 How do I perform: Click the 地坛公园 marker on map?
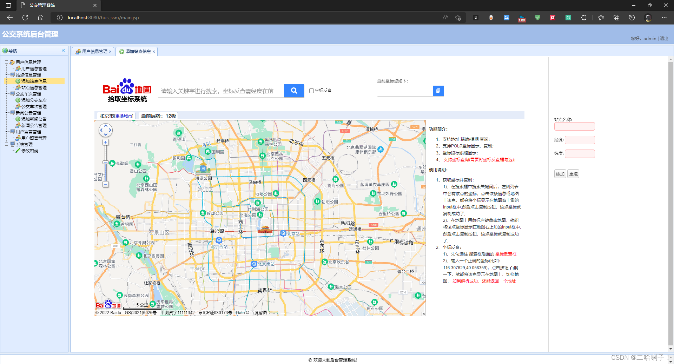[276, 193]
